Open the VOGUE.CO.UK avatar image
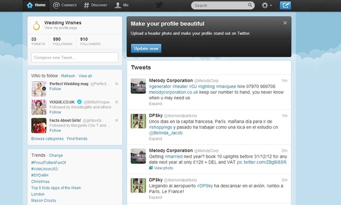This screenshot has width=341, height=205. pos(39,107)
